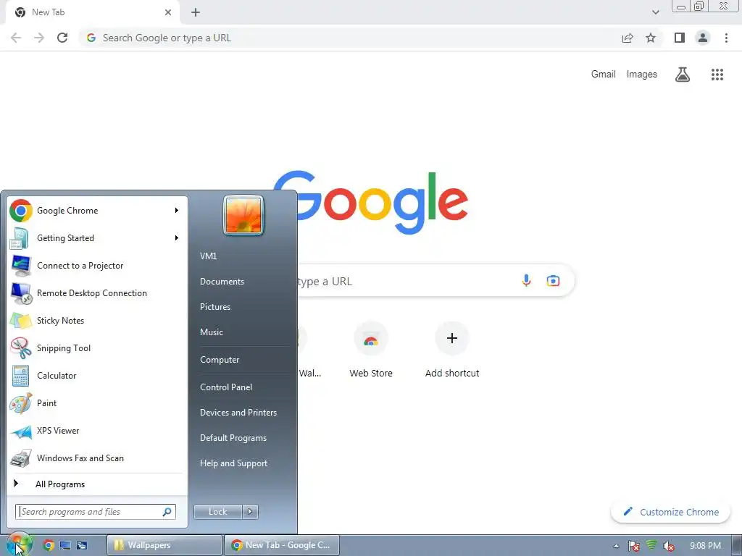Open Music from Start menu
Screen dimensions: 742x556
pyautogui.click(x=212, y=332)
